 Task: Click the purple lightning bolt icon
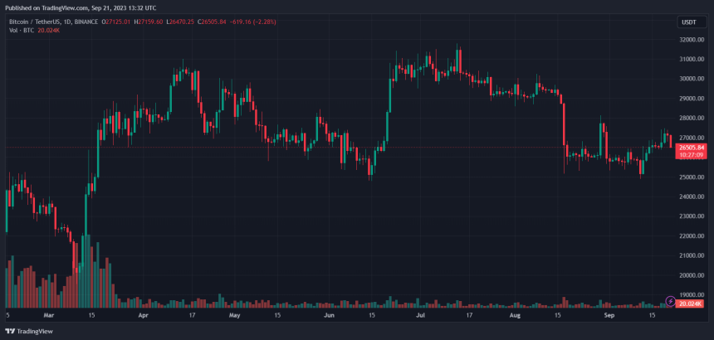[670, 299]
